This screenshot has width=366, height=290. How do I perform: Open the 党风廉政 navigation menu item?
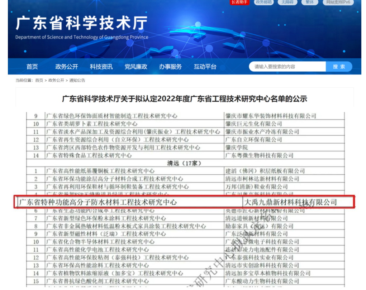pyautogui.click(x=136, y=67)
